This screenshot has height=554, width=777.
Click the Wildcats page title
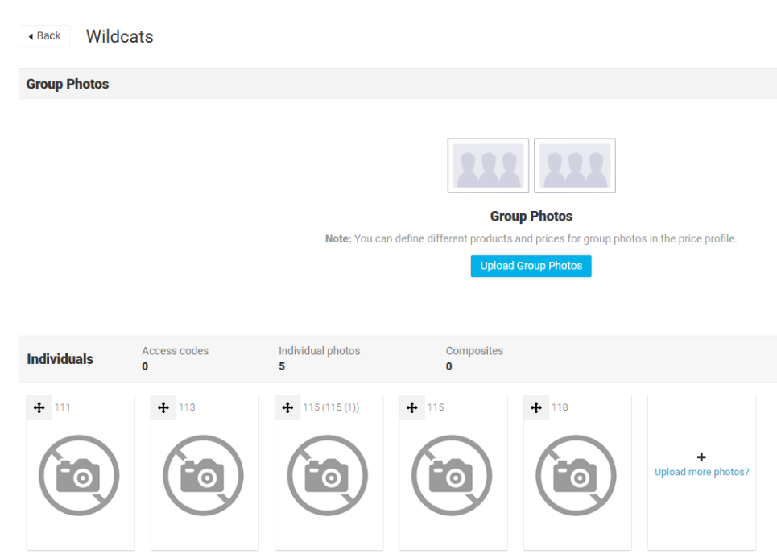pos(120,37)
